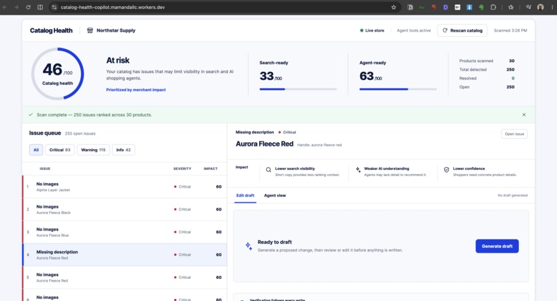Switch to the Edit draft tab
557x301 pixels.
[x=245, y=195]
